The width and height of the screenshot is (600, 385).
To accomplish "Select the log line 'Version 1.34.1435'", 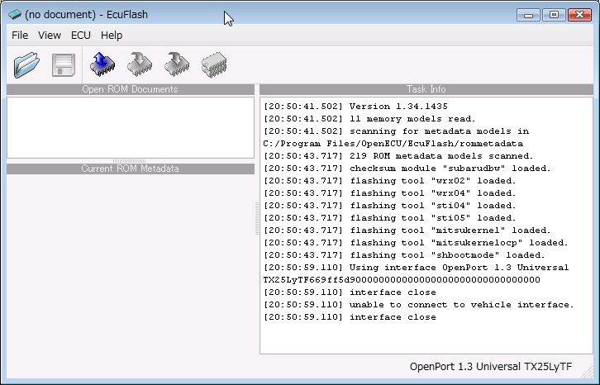I will click(x=356, y=107).
